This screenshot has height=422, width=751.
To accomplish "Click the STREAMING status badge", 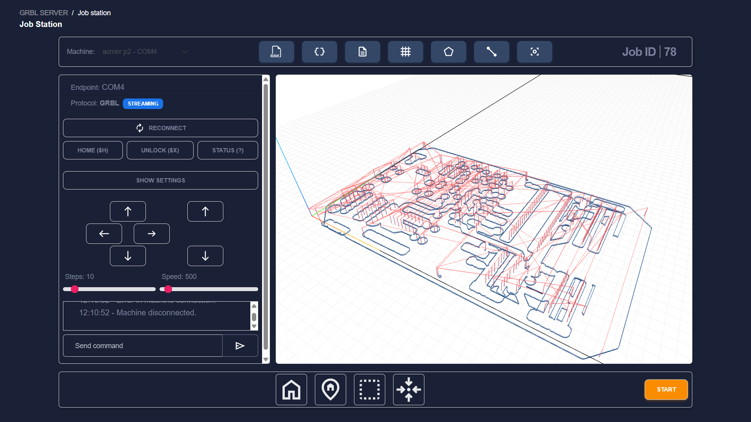I will (x=143, y=104).
